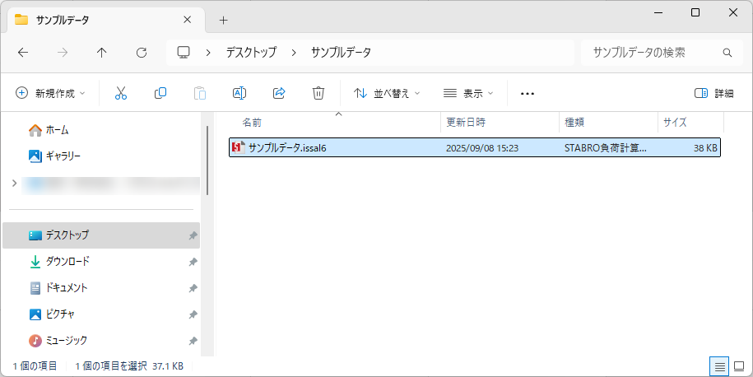Click the Copy icon in toolbar
The image size is (753, 377).
[160, 93]
